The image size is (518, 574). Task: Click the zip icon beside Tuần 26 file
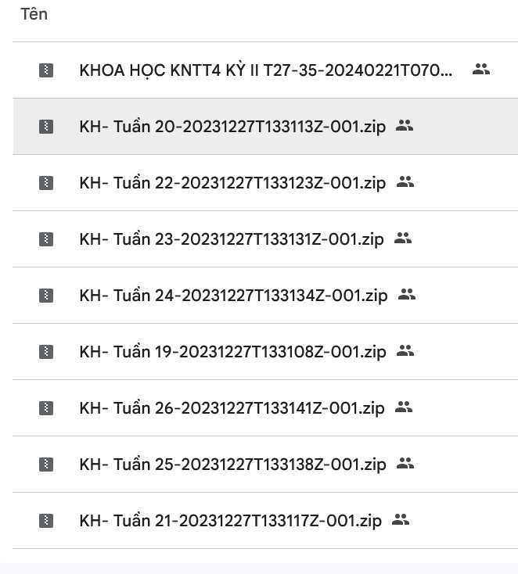point(46,408)
